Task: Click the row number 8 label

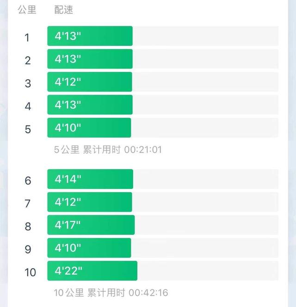Action: point(28,226)
